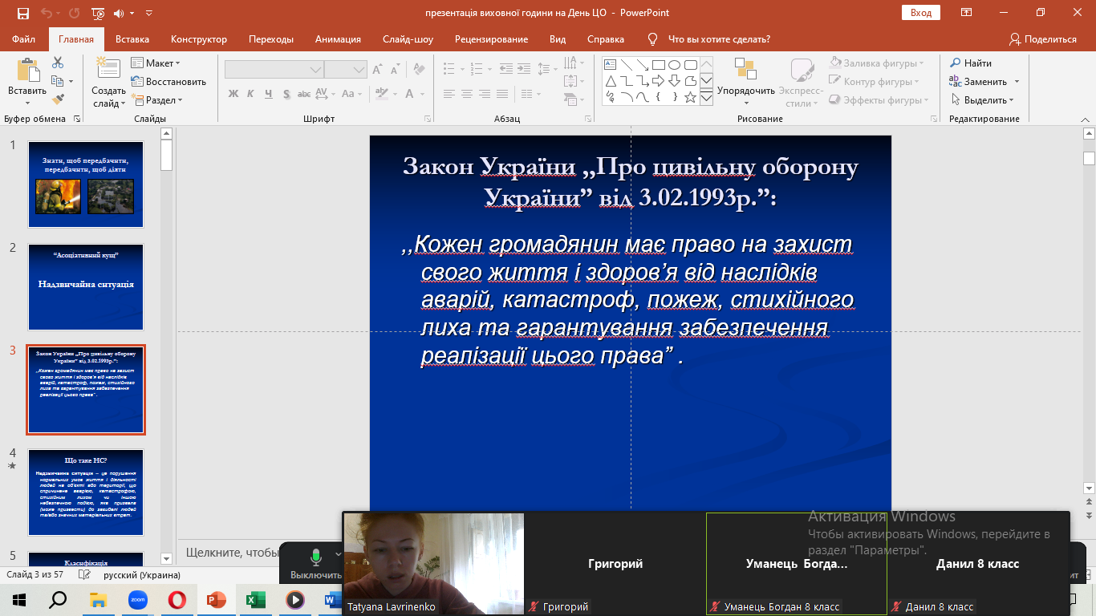Click the Save icon in the title bar
Image resolution: width=1096 pixels, height=616 pixels.
[x=22, y=13]
